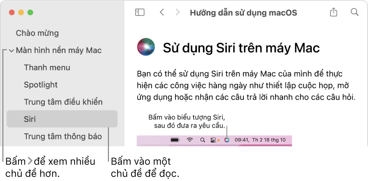Toggle the sidebar with the sidebar icon

click(x=140, y=12)
